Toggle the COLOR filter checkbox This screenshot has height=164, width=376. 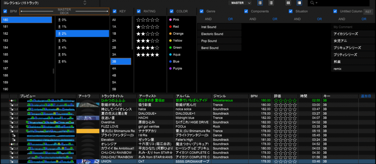[x=171, y=11]
